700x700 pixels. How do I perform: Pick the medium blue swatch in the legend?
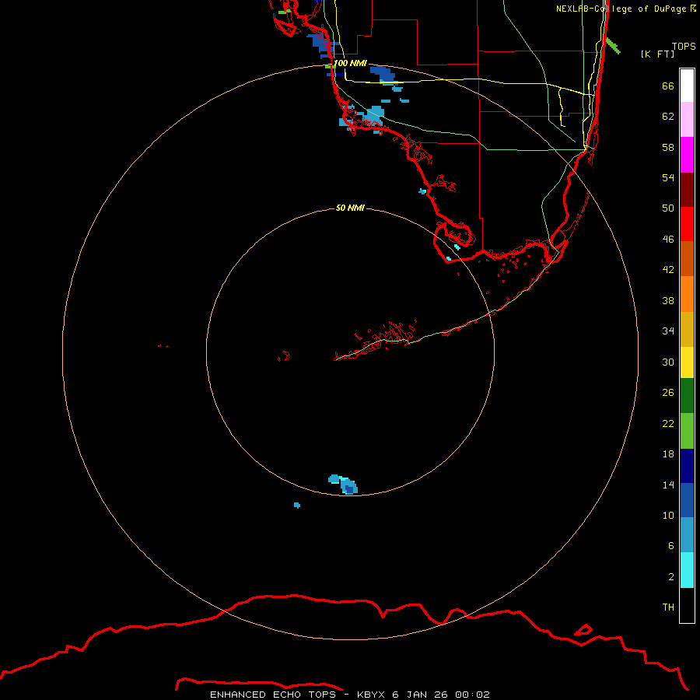pos(687,499)
